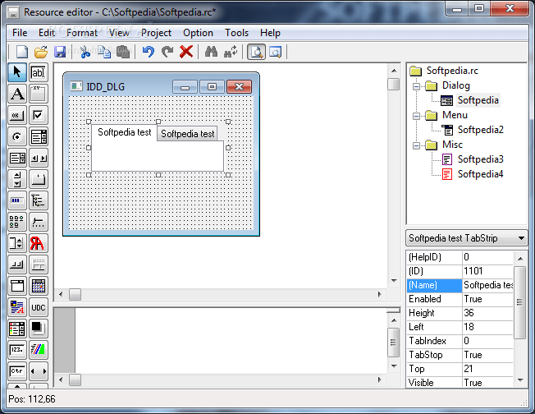Click the Cut scissors icon
535x414 pixels.
pos(85,52)
